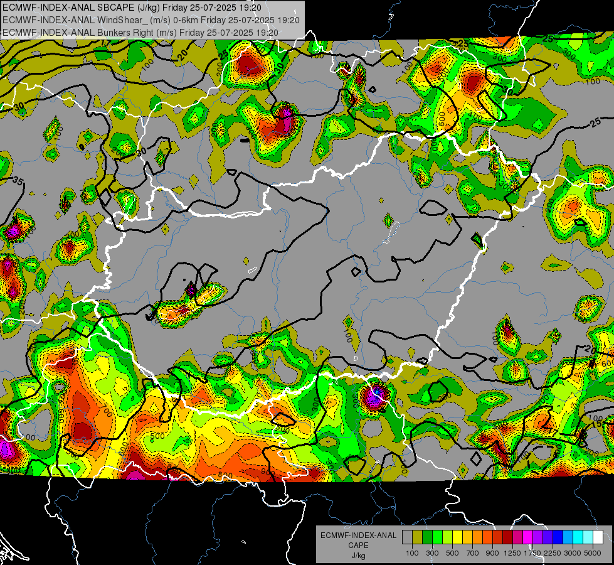Click the 700 value on the legend scale
The height and width of the screenshot is (565, 614).
[x=472, y=553]
